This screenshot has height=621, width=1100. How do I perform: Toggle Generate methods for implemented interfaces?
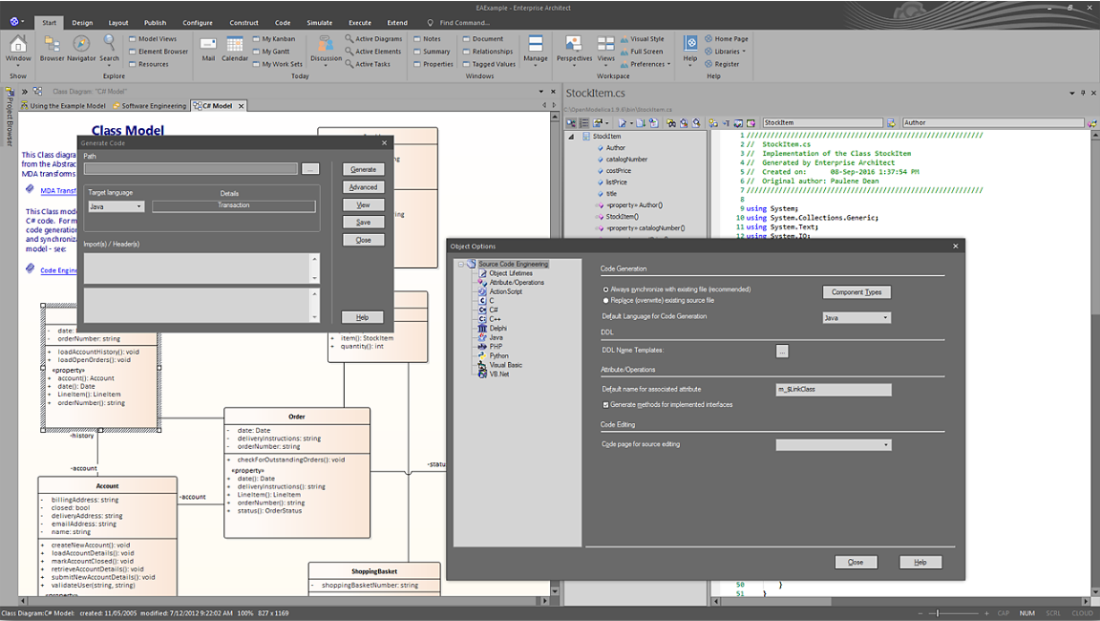[606, 405]
